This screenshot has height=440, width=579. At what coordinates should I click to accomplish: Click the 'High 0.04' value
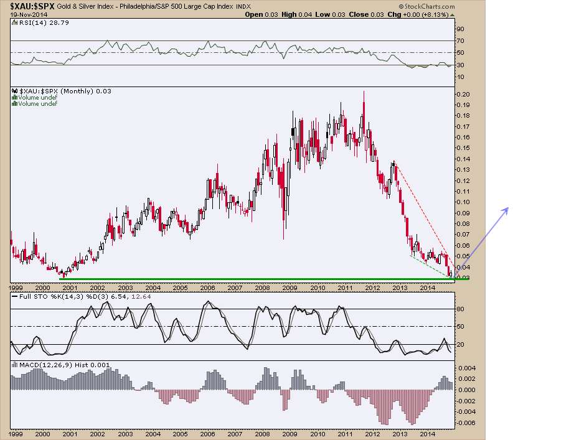pyautogui.click(x=296, y=15)
